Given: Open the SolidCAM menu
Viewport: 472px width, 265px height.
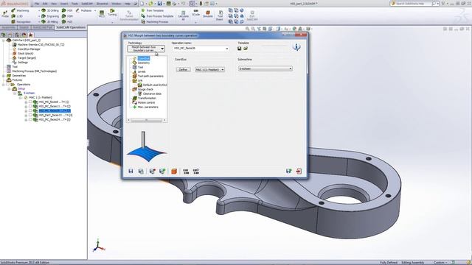Looking at the screenshot, I should point(87,4).
